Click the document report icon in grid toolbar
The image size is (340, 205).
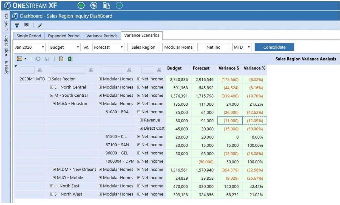(61, 59)
